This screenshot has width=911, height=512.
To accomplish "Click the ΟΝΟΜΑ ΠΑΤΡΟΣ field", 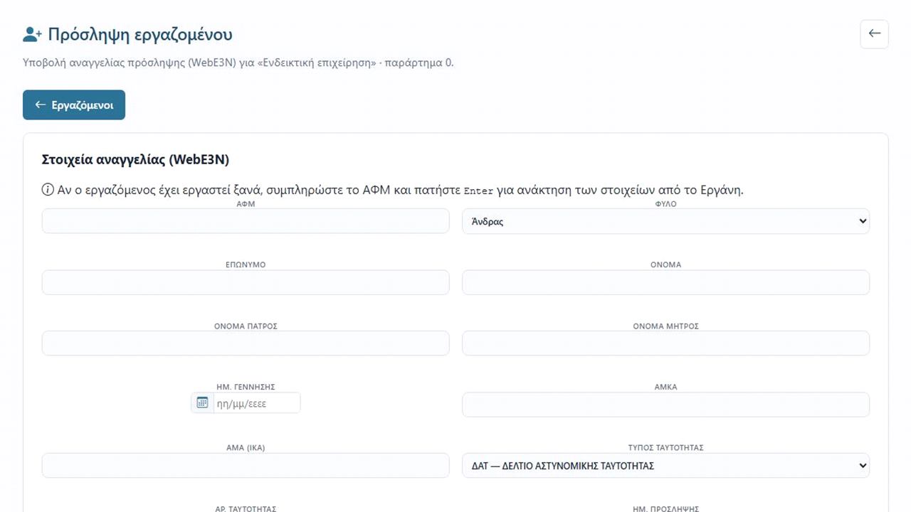I will click(246, 343).
